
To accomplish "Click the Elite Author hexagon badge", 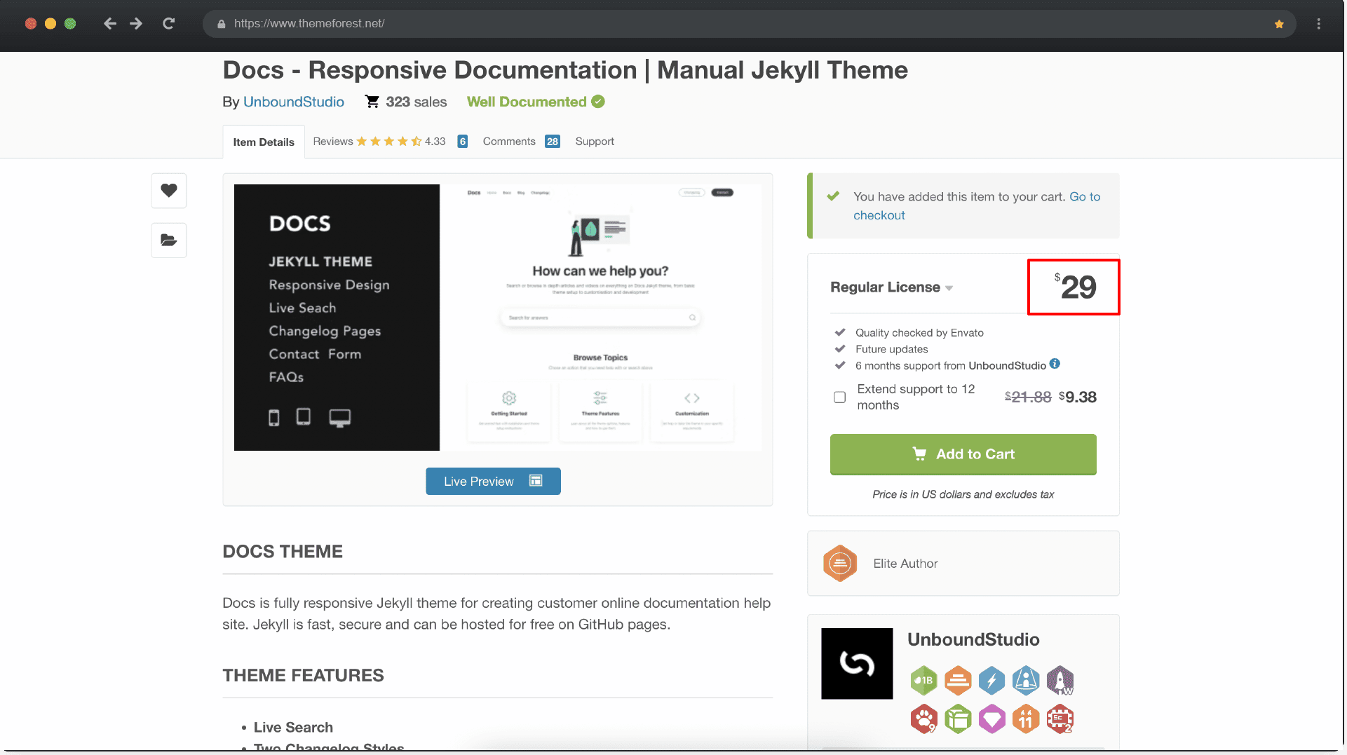I will (x=840, y=564).
